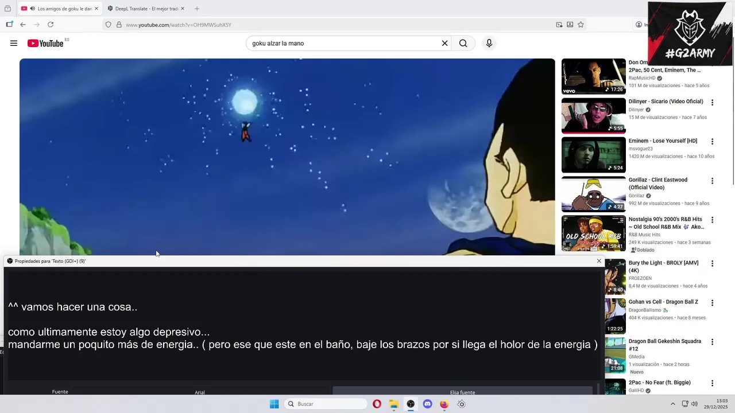Visit RapMusicHD channel link
Screen dimensions: 735x413
(642, 78)
